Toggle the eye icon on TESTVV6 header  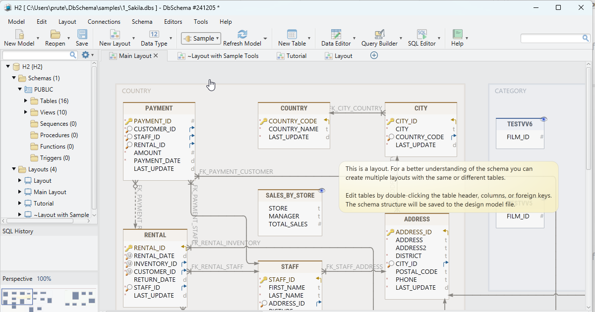click(x=543, y=119)
